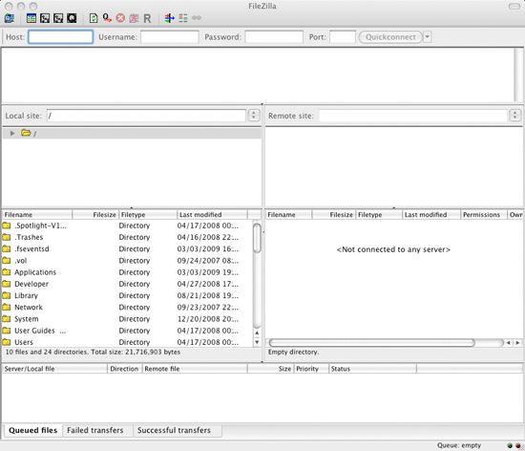Select the User Guides folder icon
This screenshot has width=525, height=451.
(x=7, y=331)
